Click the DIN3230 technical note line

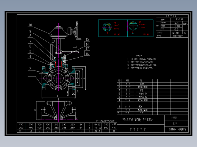[140, 62]
